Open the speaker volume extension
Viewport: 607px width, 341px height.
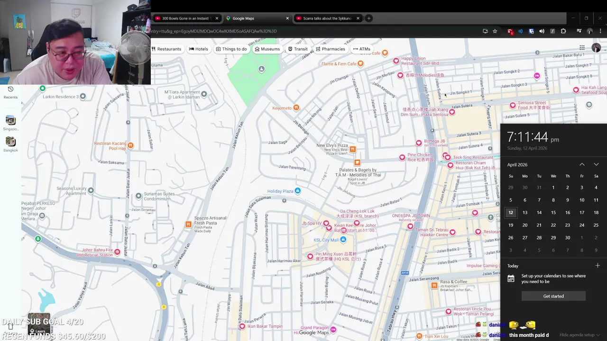click(542, 31)
